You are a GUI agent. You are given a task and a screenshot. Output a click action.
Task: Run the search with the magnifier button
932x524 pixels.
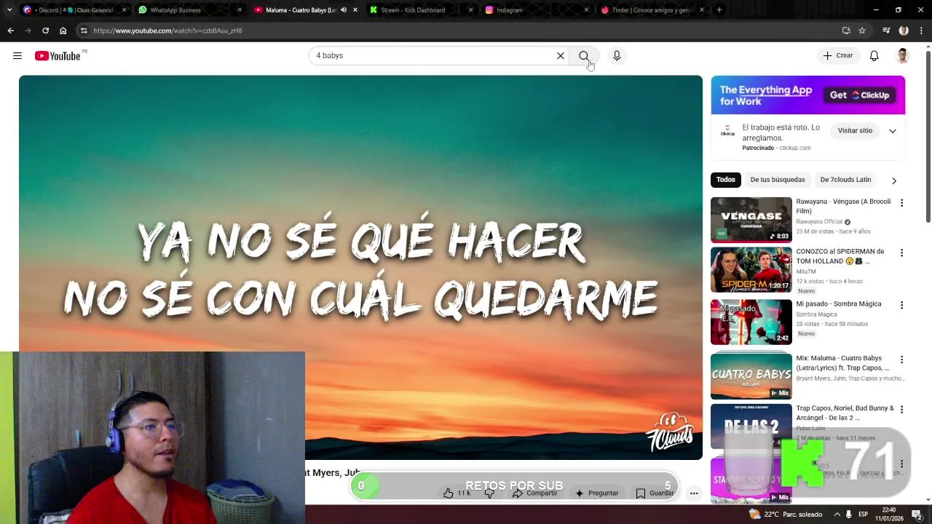tap(584, 55)
